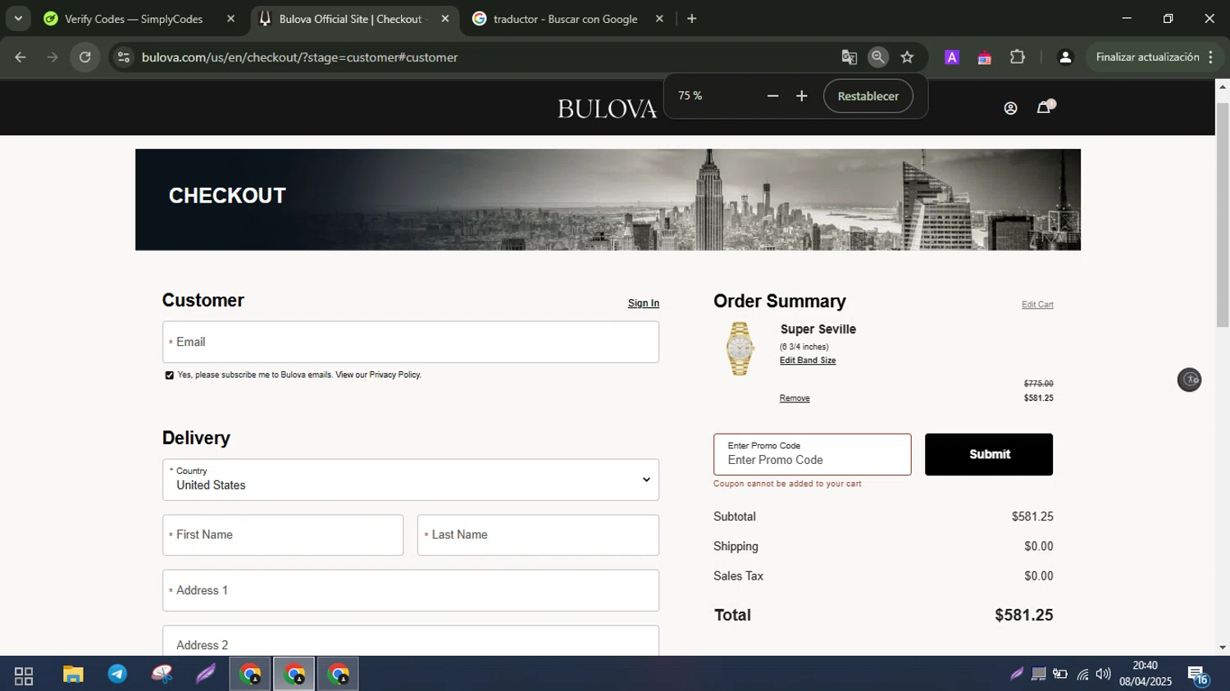1230x691 pixels.
Task: Click Edit Band Size link
Action: click(x=808, y=361)
